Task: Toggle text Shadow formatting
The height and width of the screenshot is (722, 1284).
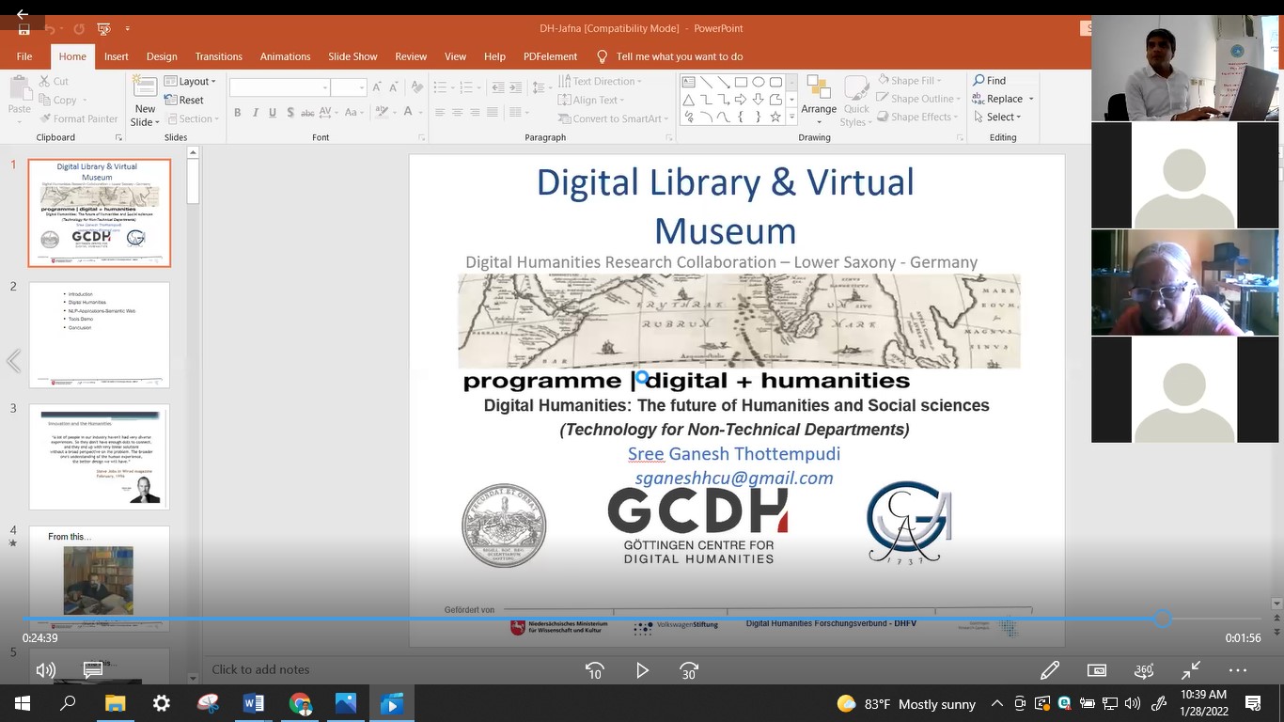Action: click(x=290, y=113)
